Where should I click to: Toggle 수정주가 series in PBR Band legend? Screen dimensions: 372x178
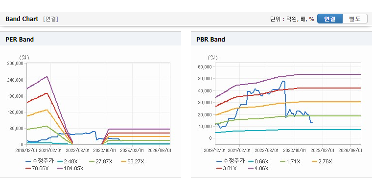231,161
